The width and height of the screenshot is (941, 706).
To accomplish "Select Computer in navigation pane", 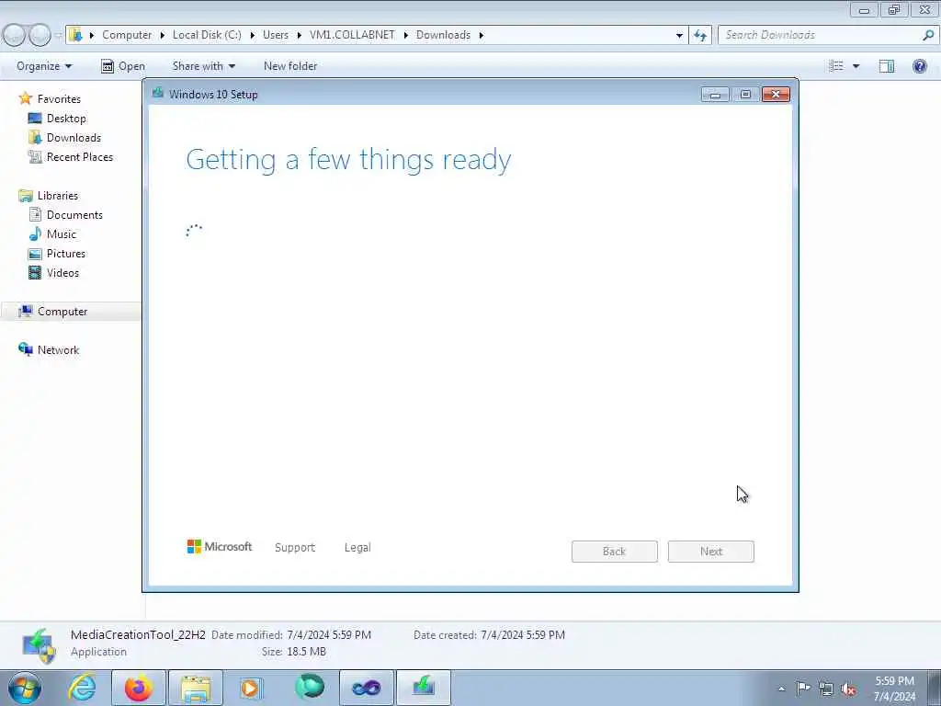I will tap(62, 311).
